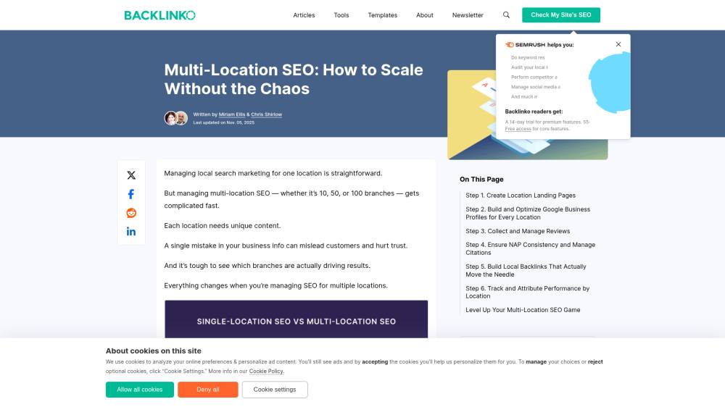The width and height of the screenshot is (725, 407).
Task: Click 'Each location needs unique content.' paragraph
Action: [222, 225]
